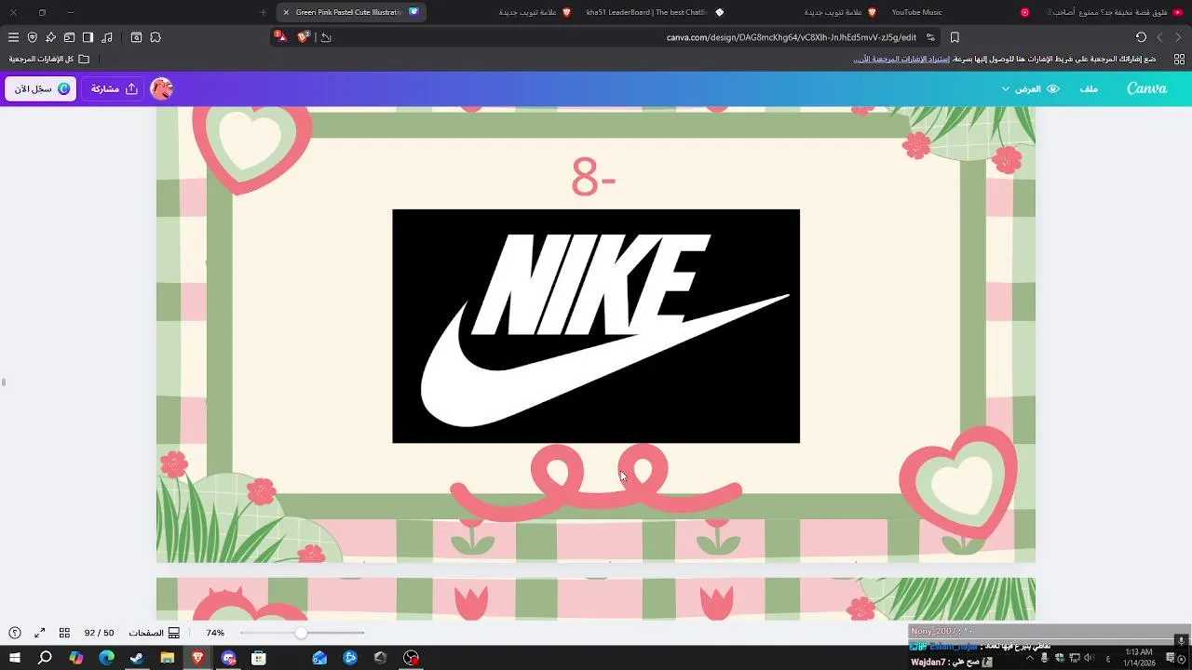Launch Microsoft Edge from the taskbar

[x=106, y=658]
